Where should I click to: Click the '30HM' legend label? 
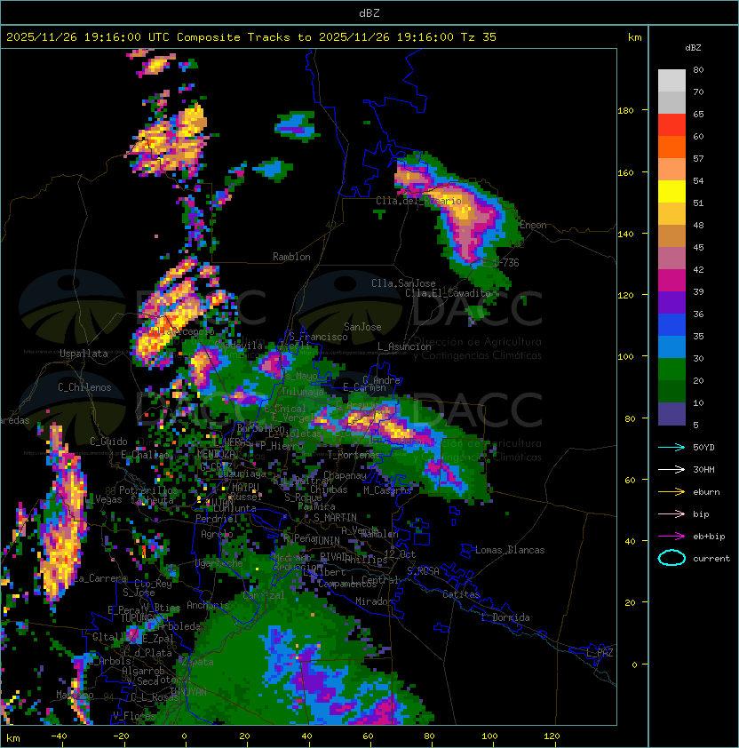703,469
